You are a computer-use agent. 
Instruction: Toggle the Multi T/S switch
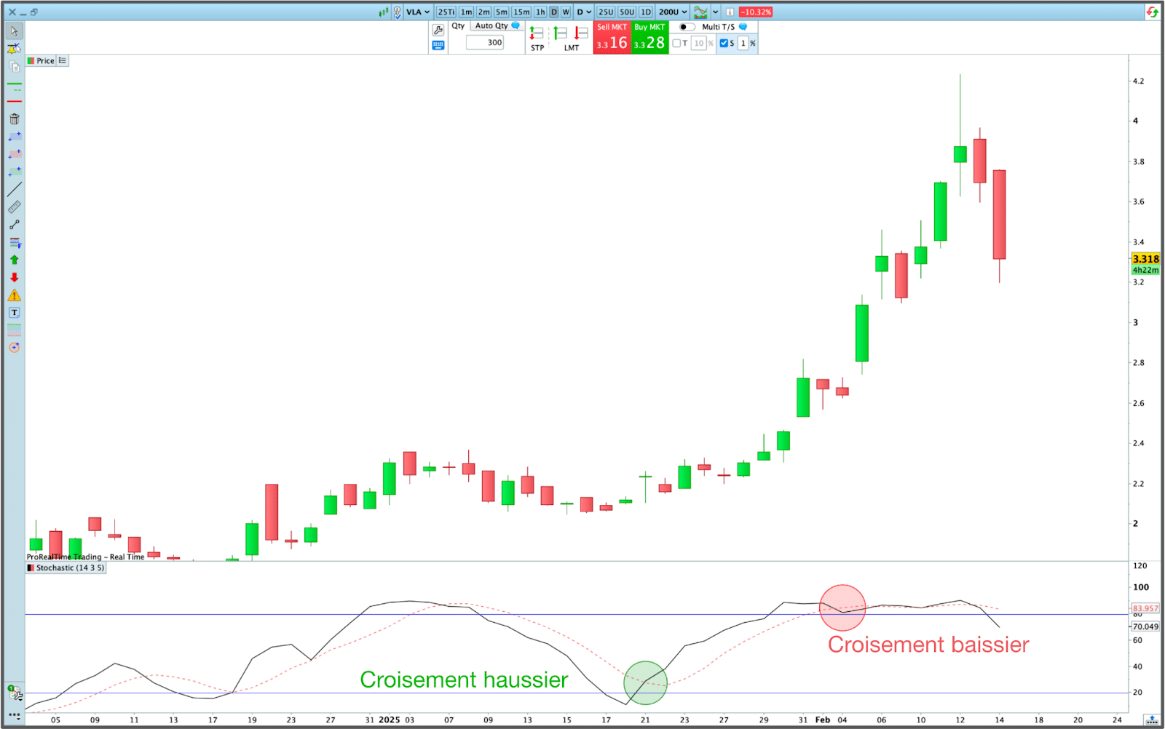click(x=686, y=27)
